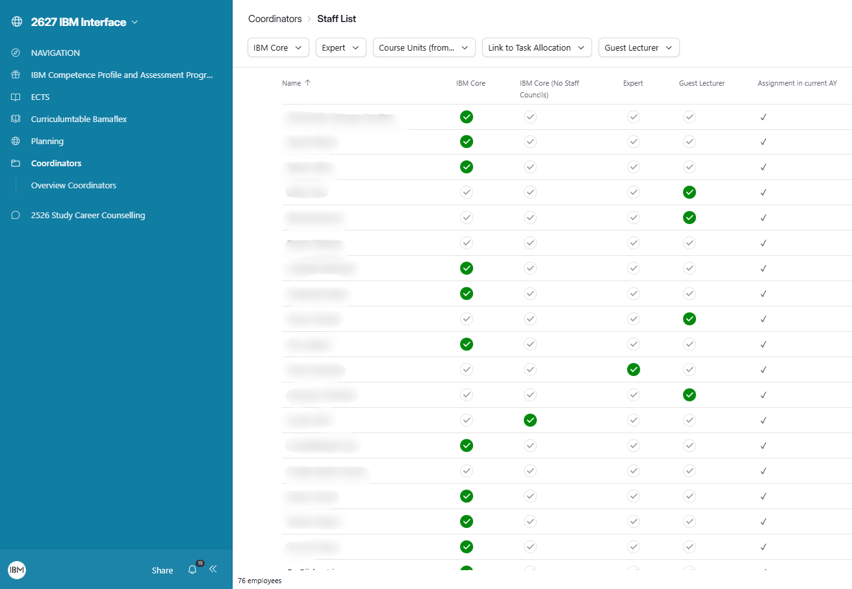
Task: Toggle the only checked IBM Core (No Staff Councils) checkbox
Action: click(x=530, y=420)
